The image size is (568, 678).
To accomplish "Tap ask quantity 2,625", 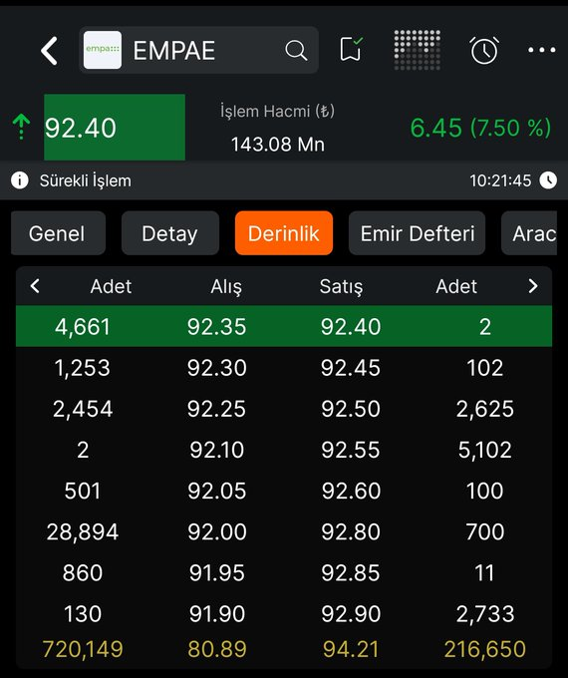I will (485, 409).
